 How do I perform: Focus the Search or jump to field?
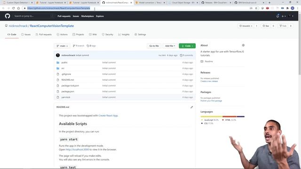33,16
